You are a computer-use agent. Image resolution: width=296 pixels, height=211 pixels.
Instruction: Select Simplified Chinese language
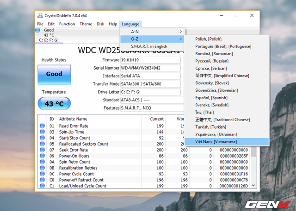pos(227,76)
